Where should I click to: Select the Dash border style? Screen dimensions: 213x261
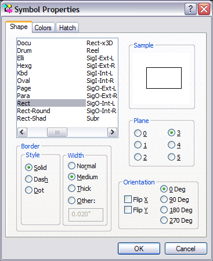(37, 179)
